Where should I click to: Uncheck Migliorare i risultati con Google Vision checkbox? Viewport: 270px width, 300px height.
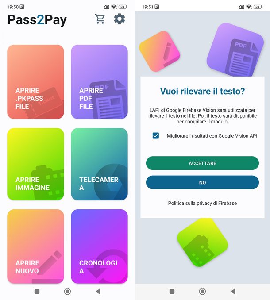pyautogui.click(x=156, y=136)
